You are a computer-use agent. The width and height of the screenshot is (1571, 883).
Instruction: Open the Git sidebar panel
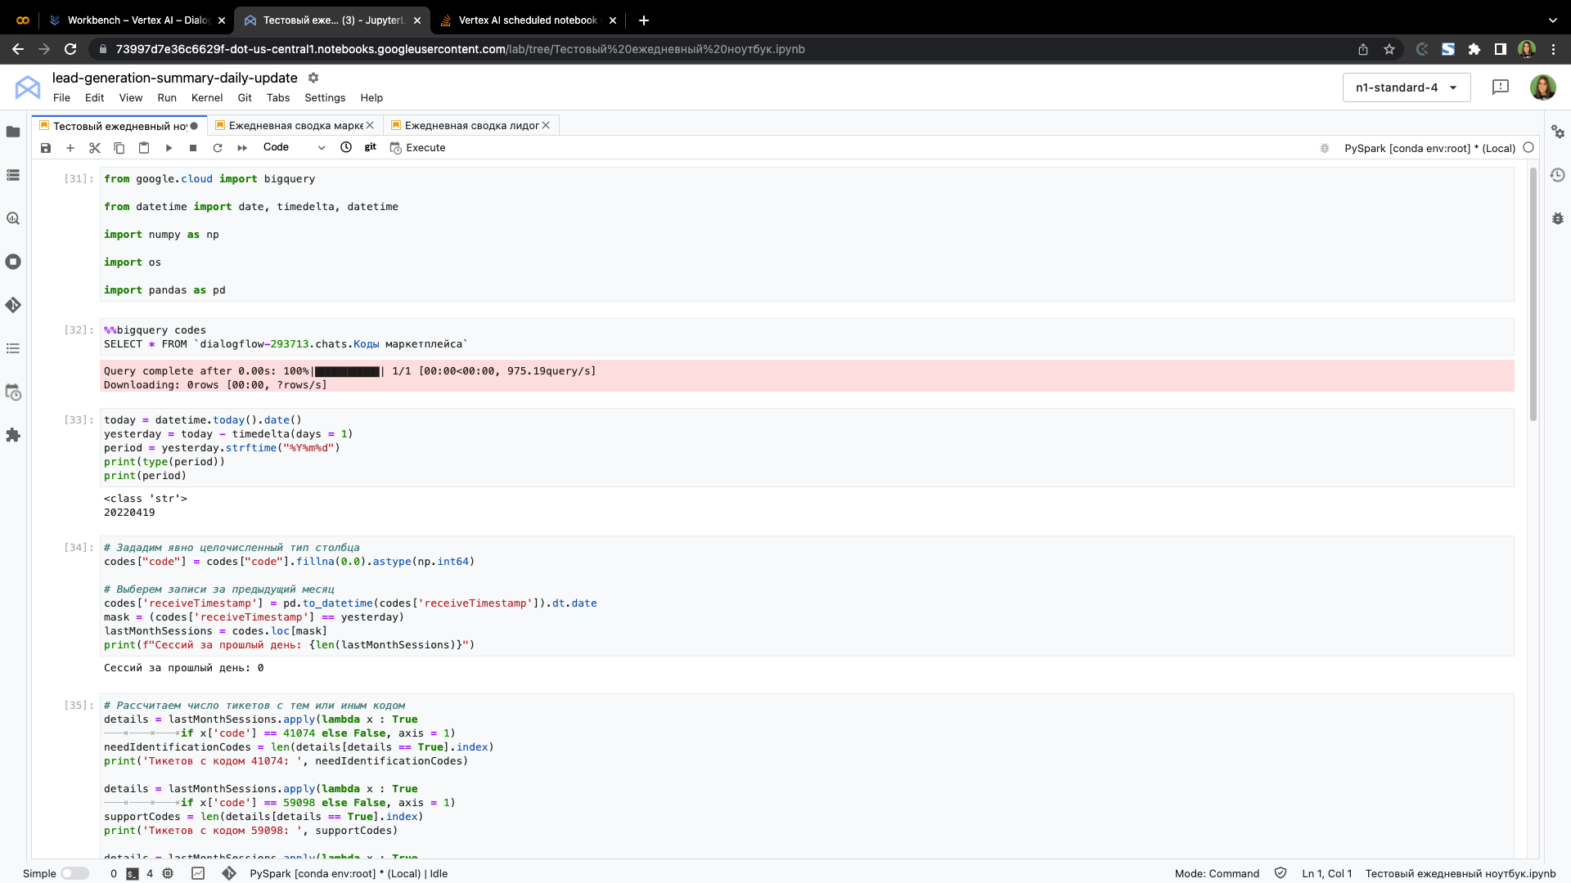(13, 305)
